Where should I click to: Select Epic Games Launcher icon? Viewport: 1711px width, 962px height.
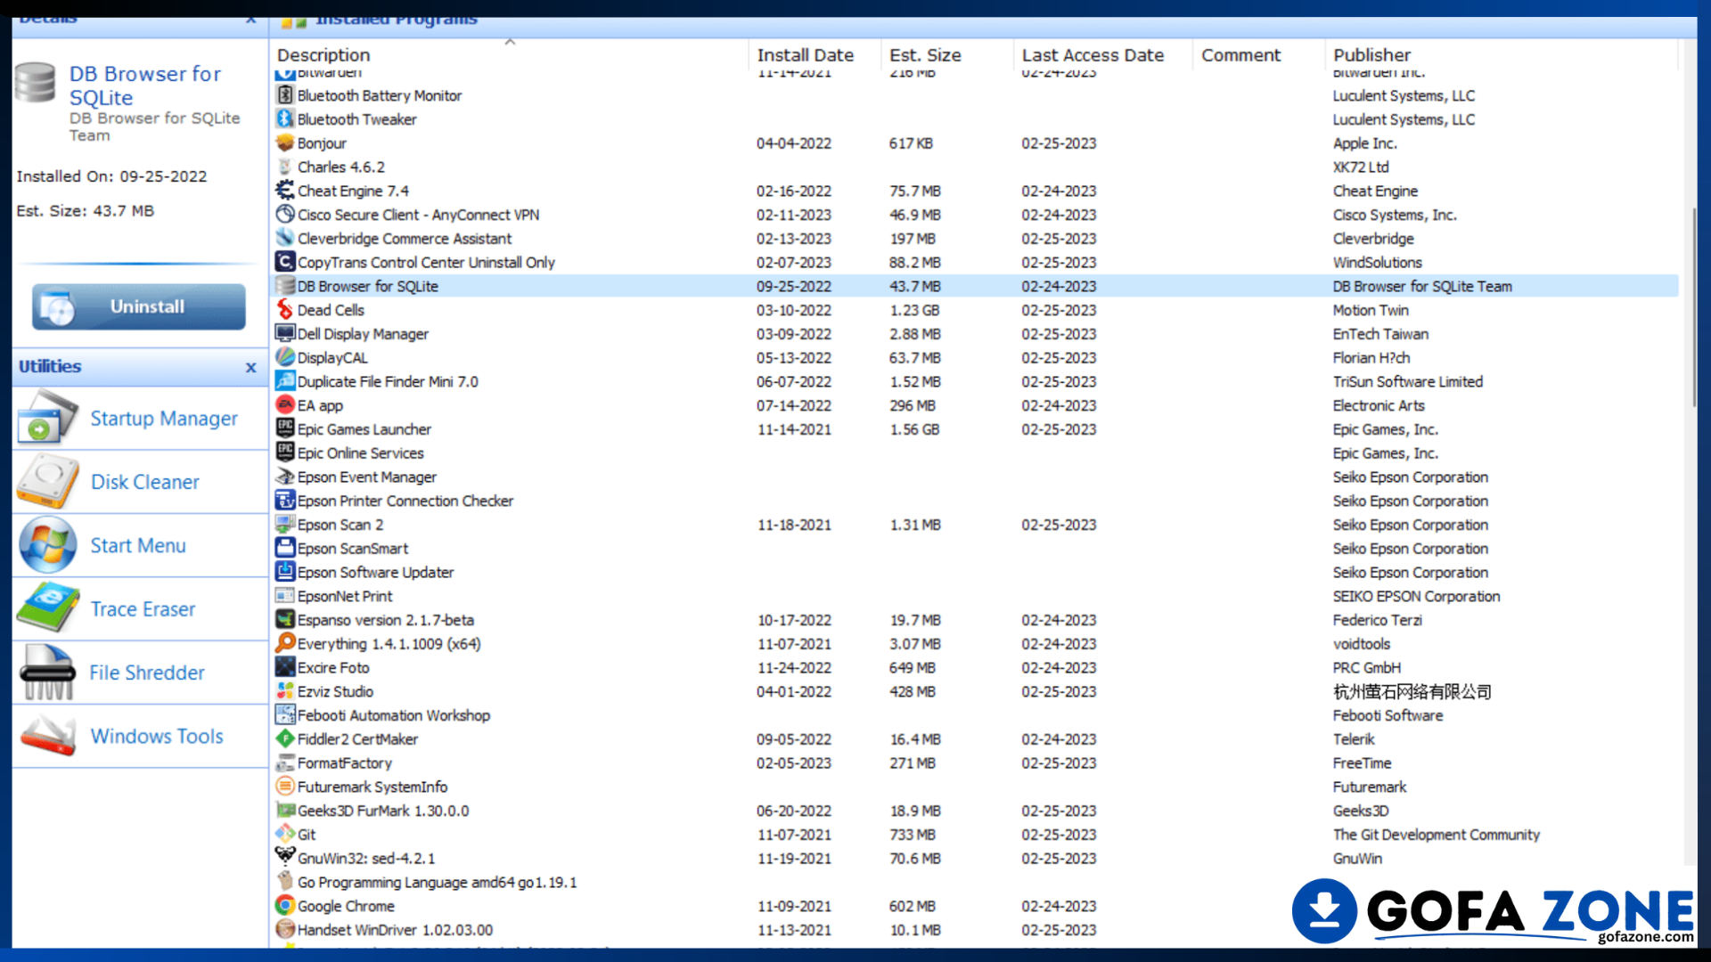coord(285,429)
